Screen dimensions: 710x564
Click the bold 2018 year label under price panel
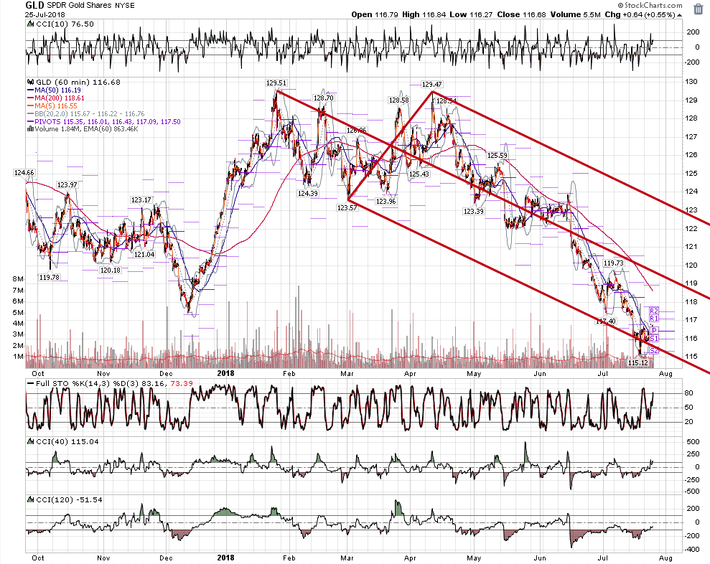pyautogui.click(x=225, y=373)
